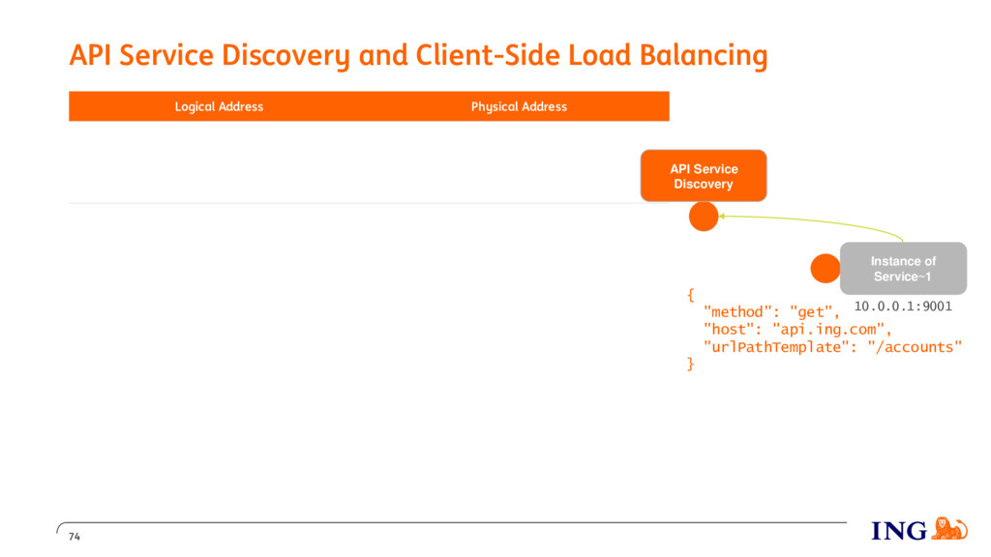Click the "urlPathTemplate": "/accounts" line
This screenshot has height=557, width=991.
(832, 347)
